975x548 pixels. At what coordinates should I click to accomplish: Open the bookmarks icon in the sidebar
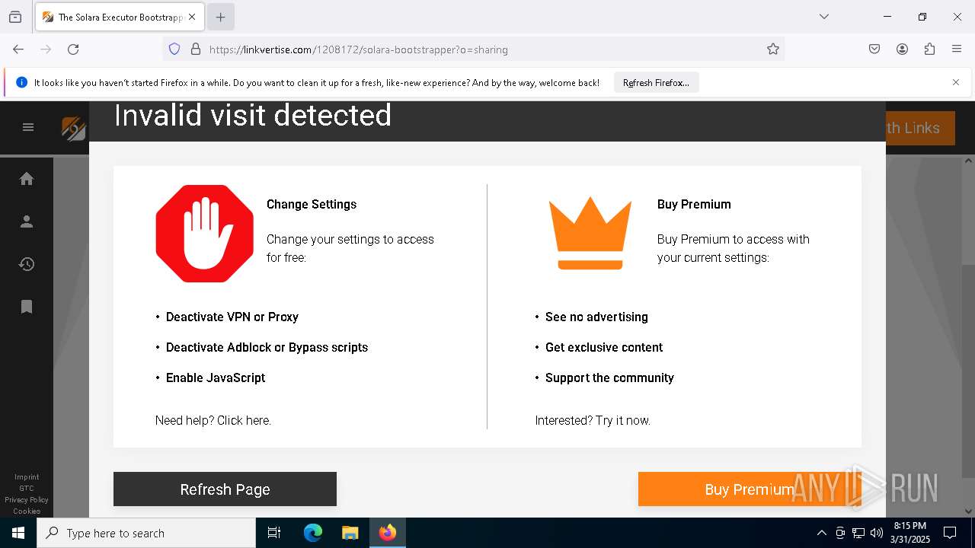[x=27, y=307]
